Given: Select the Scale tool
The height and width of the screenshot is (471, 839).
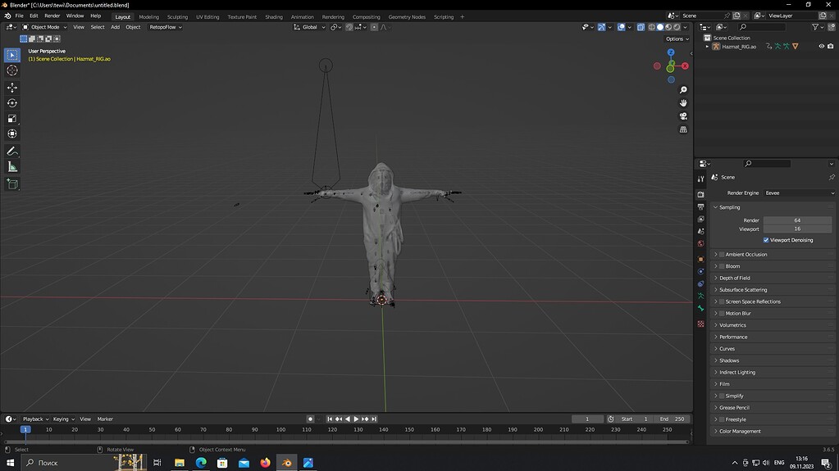Looking at the screenshot, I should (x=12, y=119).
